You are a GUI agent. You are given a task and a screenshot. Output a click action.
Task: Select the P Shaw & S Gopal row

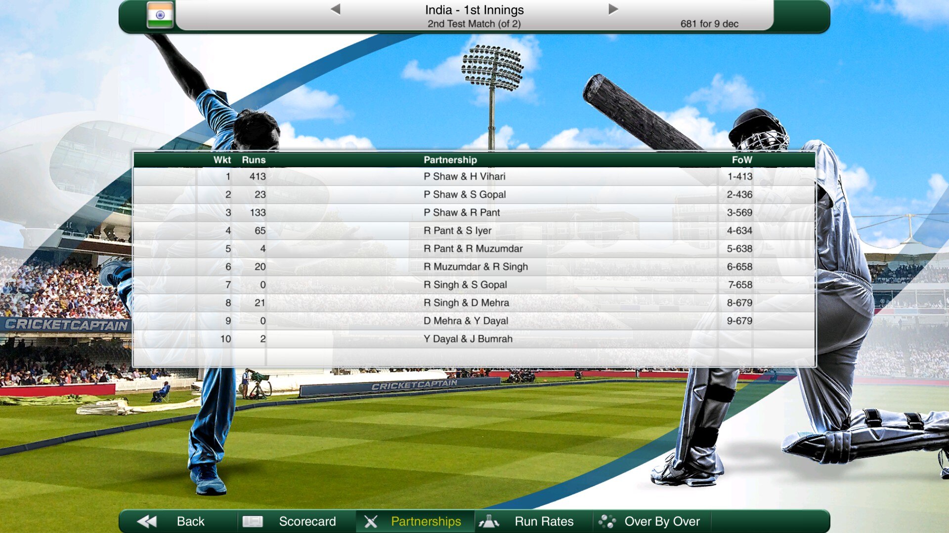click(474, 194)
